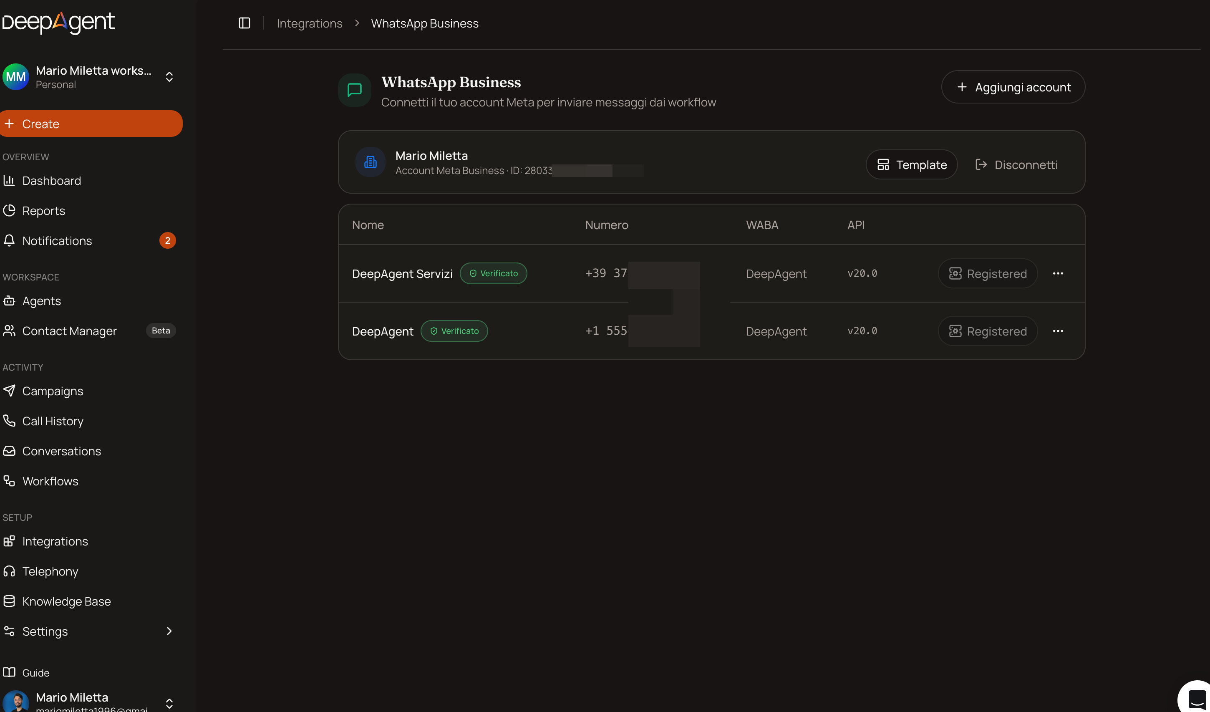The image size is (1210, 712).
Task: Open Telephony headset item
Action: click(x=89, y=571)
